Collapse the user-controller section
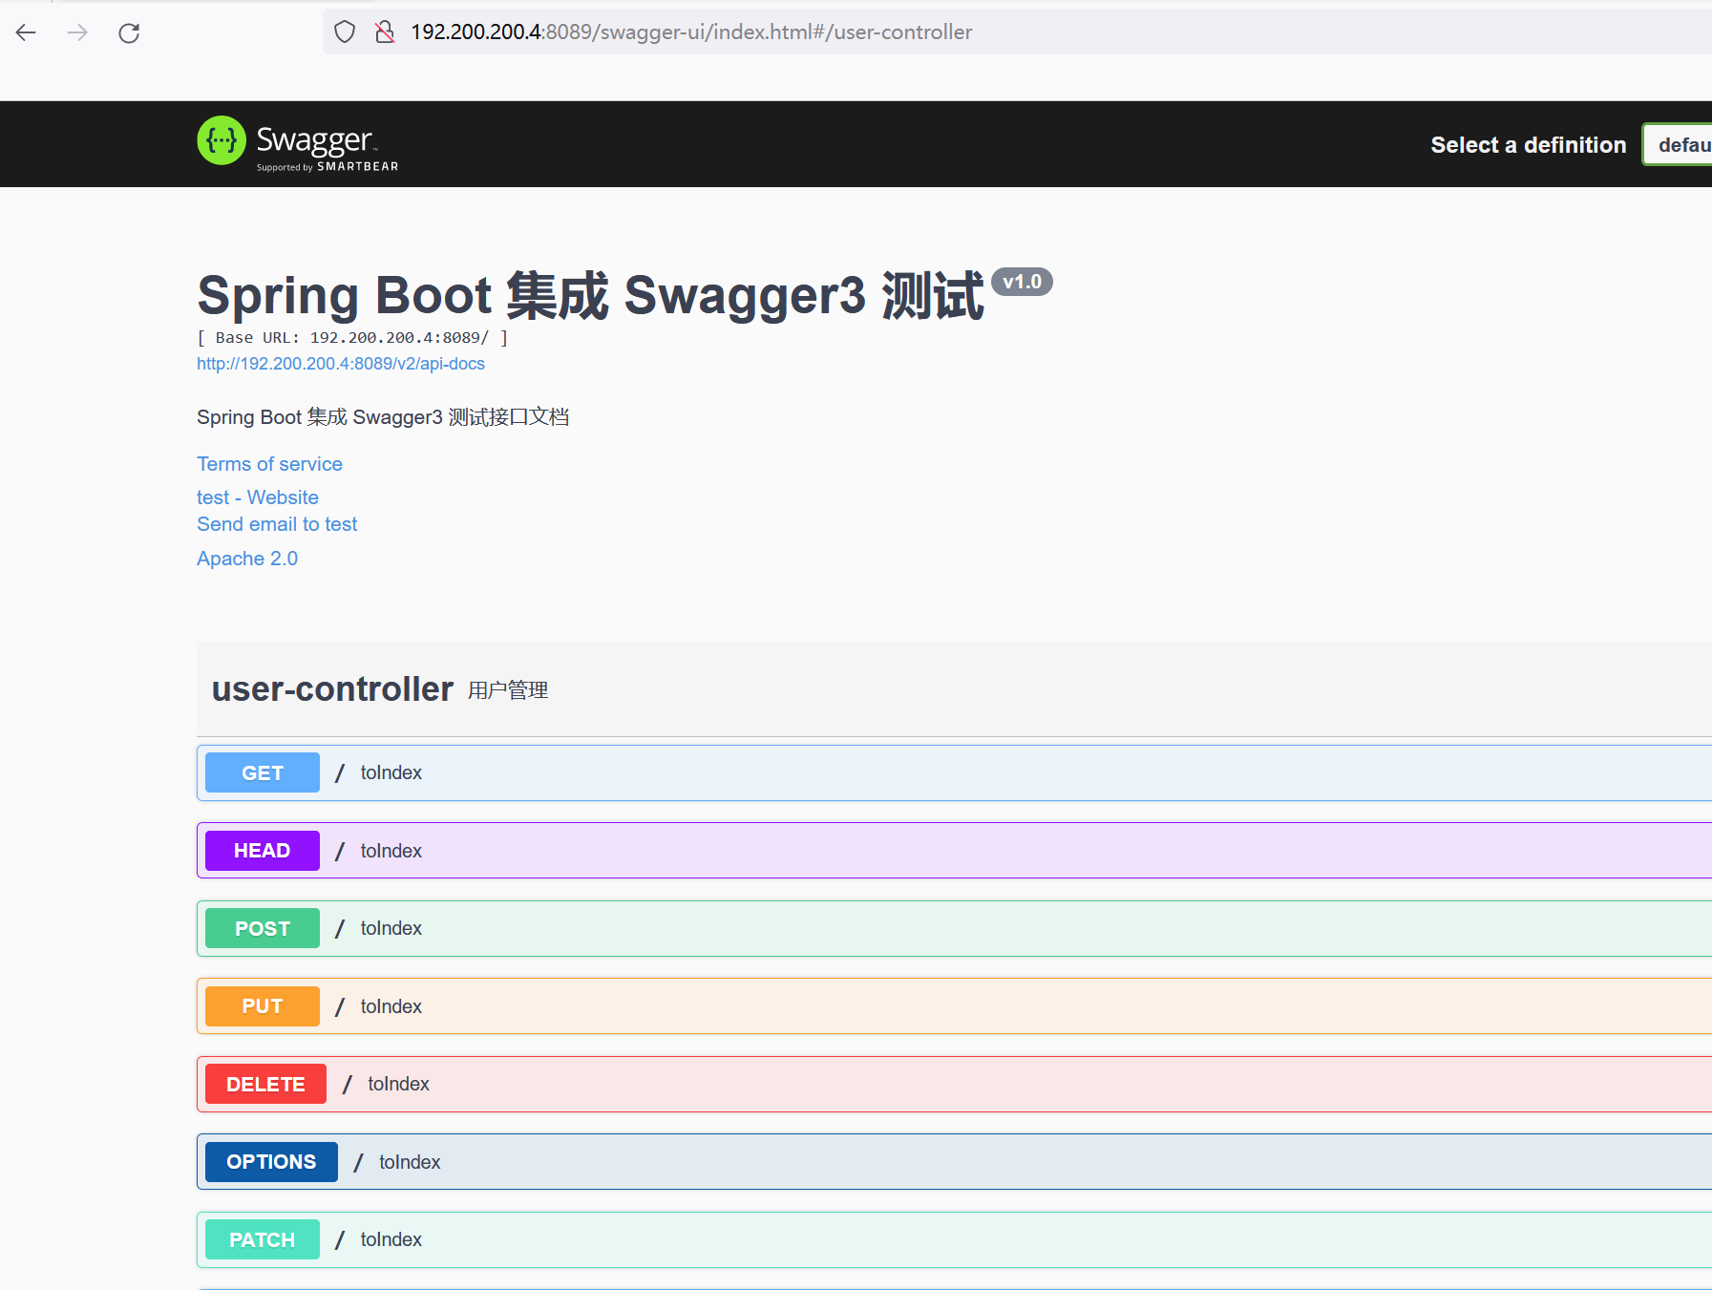This screenshot has width=1712, height=1290. (x=332, y=689)
